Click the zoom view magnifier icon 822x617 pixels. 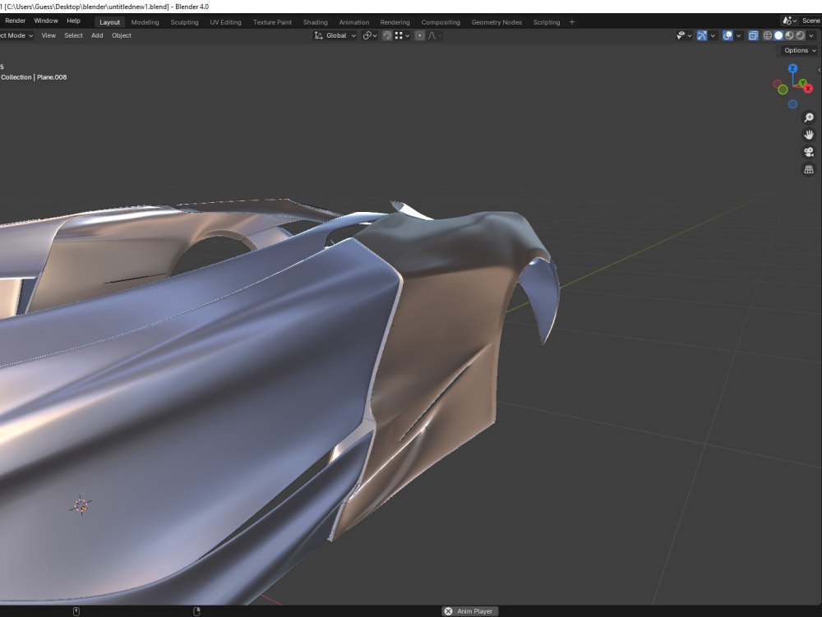(x=809, y=117)
